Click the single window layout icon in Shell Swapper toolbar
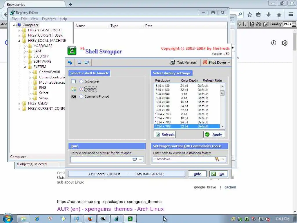297x223 pixels. click(79, 62)
